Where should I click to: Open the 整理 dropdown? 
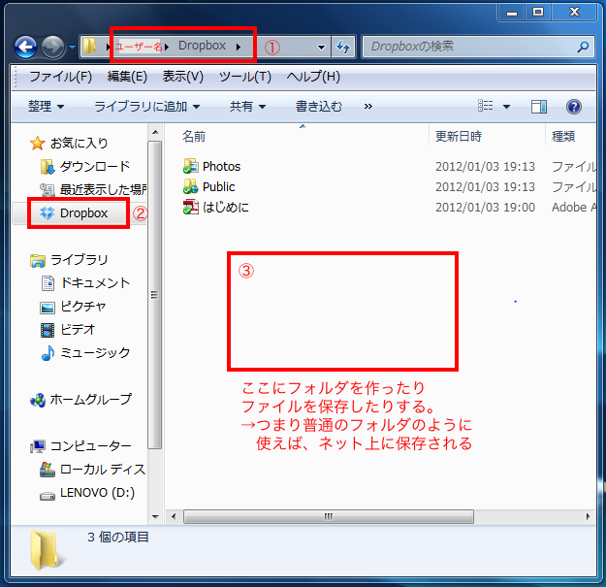[x=46, y=107]
